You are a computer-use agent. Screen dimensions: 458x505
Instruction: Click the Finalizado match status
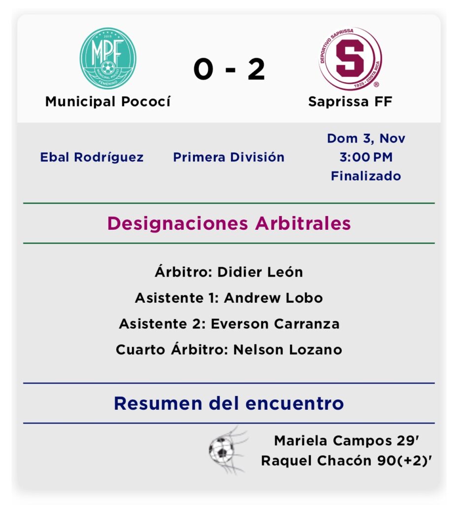366,176
